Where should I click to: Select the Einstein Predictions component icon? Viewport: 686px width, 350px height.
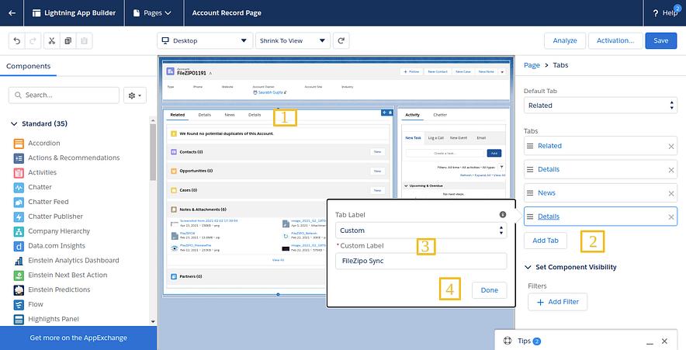pyautogui.click(x=19, y=290)
